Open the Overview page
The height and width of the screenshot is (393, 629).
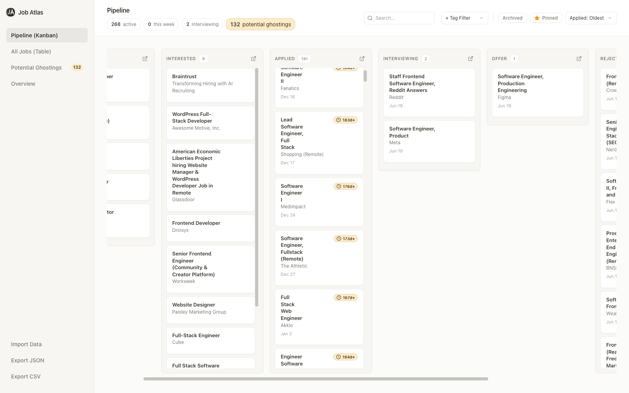[47, 84]
